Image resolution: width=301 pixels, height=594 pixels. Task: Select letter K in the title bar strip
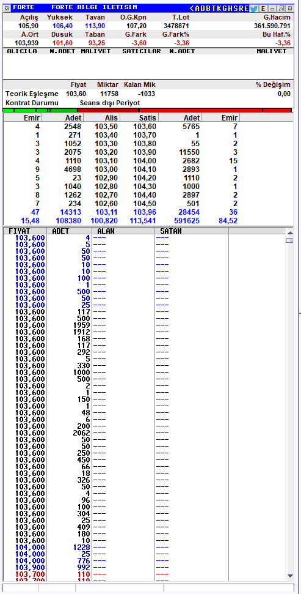coord(219,8)
